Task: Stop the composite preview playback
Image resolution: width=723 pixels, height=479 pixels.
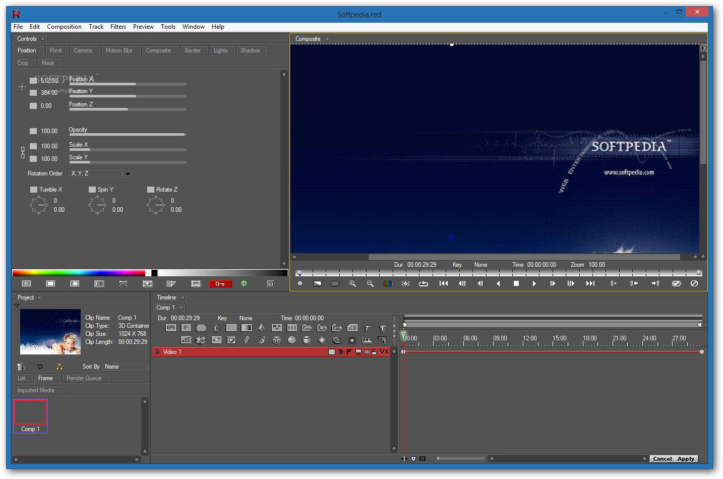Action: [x=516, y=284]
